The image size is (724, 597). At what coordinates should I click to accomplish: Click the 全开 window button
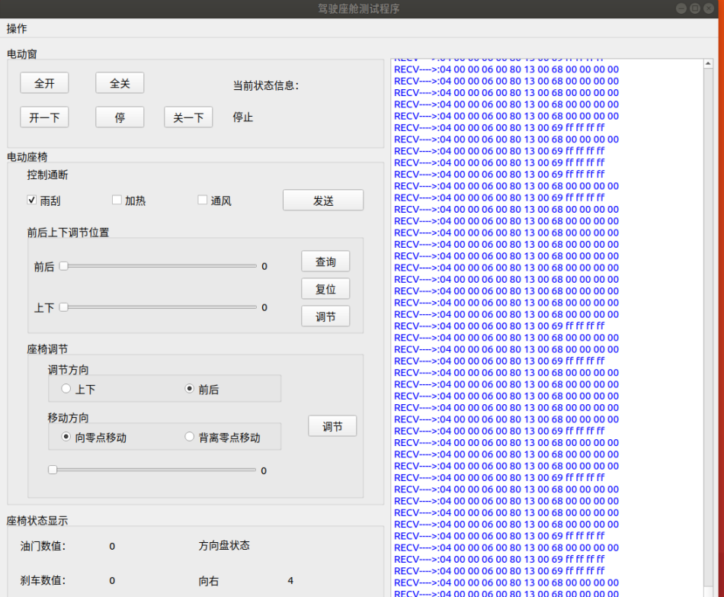[44, 83]
